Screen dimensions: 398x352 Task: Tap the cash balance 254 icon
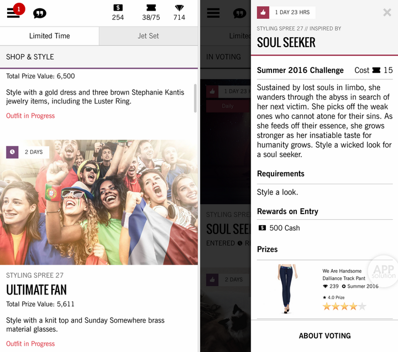[x=118, y=8]
